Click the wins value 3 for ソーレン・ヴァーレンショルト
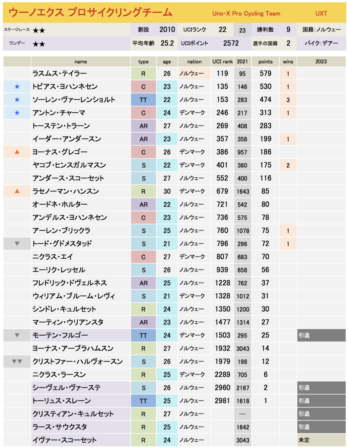The image size is (348, 448). 288,100
